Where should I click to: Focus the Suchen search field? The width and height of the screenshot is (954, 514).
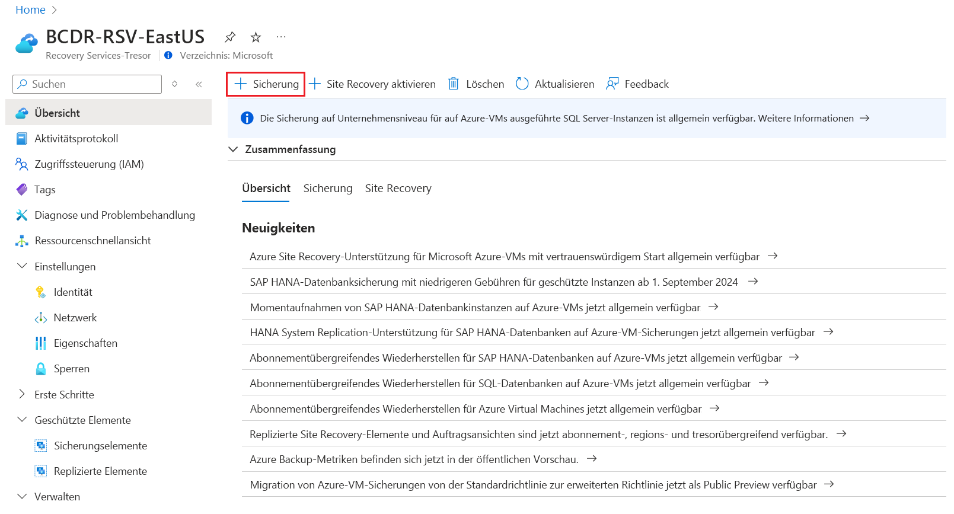pyautogui.click(x=87, y=84)
